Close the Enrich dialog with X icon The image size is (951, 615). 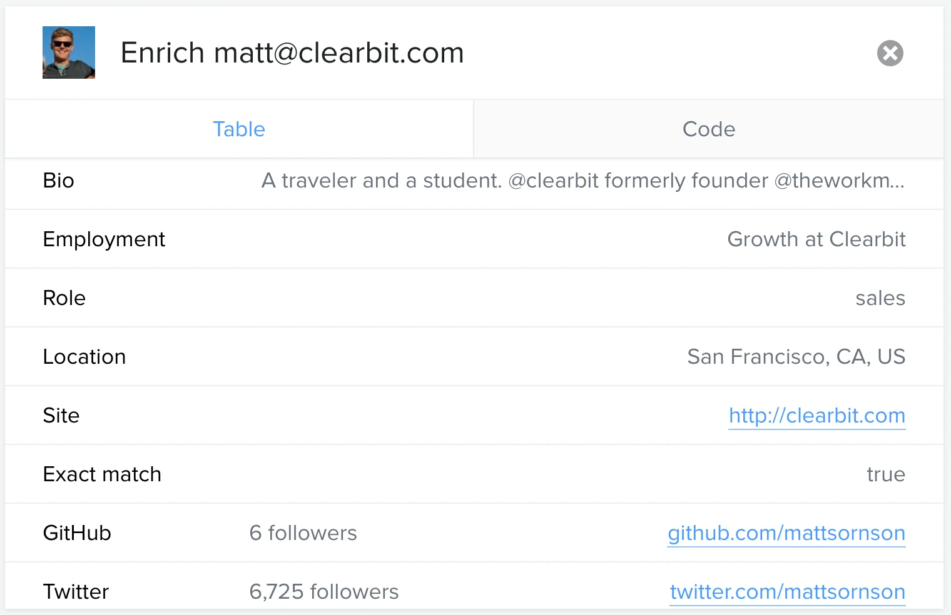pyautogui.click(x=890, y=53)
